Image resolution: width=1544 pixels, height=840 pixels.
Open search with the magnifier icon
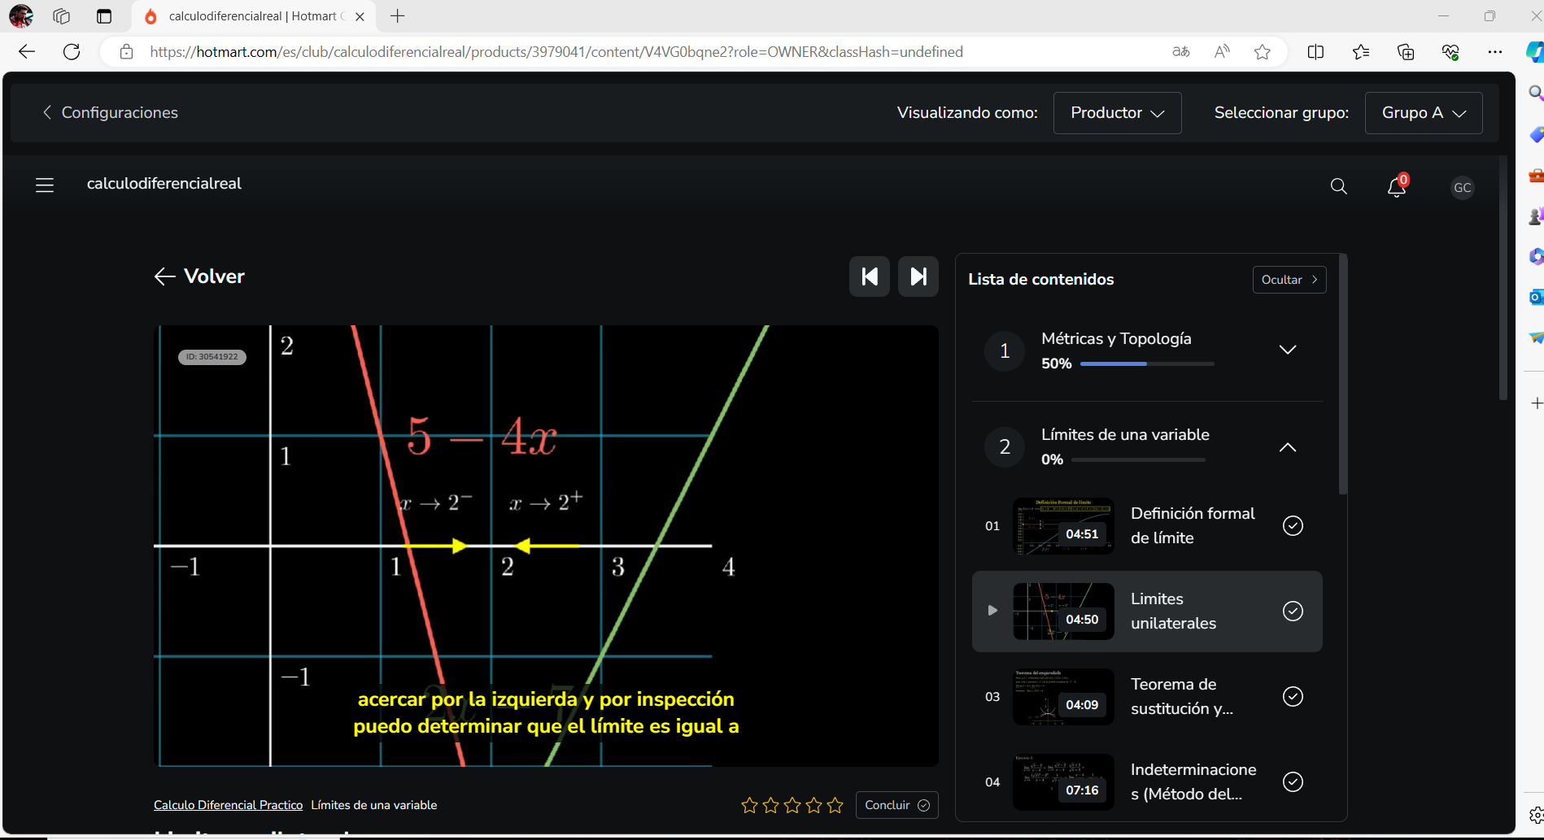(1338, 187)
